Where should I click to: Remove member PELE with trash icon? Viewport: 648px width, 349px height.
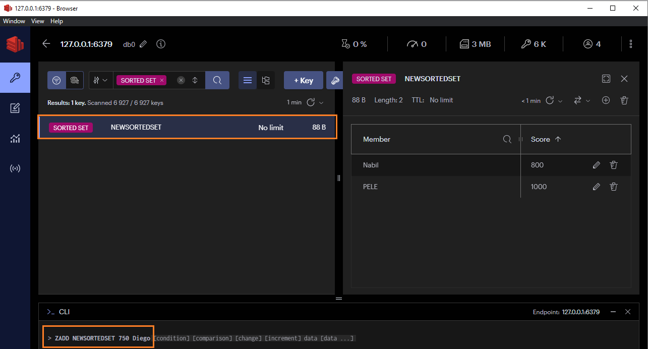click(x=614, y=187)
